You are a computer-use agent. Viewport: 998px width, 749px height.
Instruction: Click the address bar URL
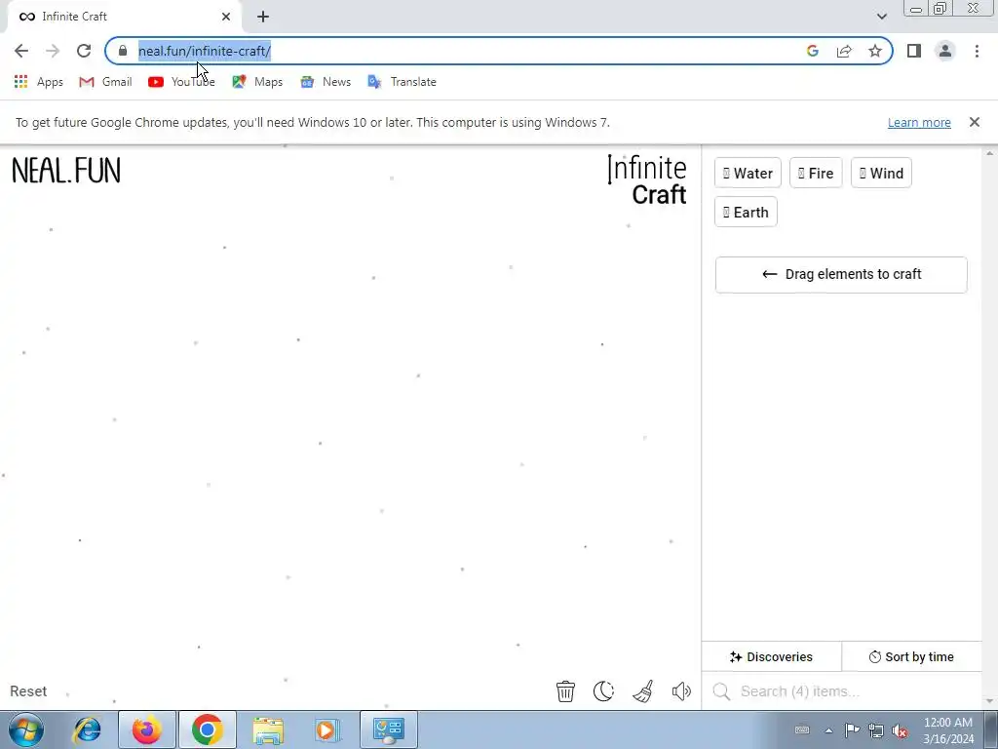205,51
